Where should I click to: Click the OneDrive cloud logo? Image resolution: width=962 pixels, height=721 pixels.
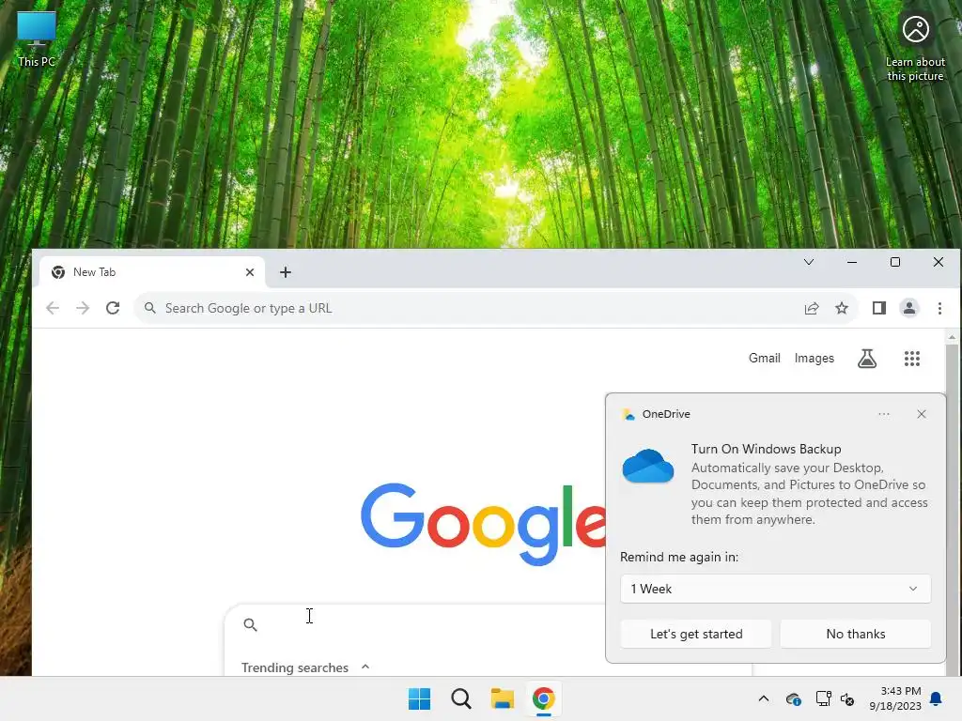pyautogui.click(x=648, y=466)
